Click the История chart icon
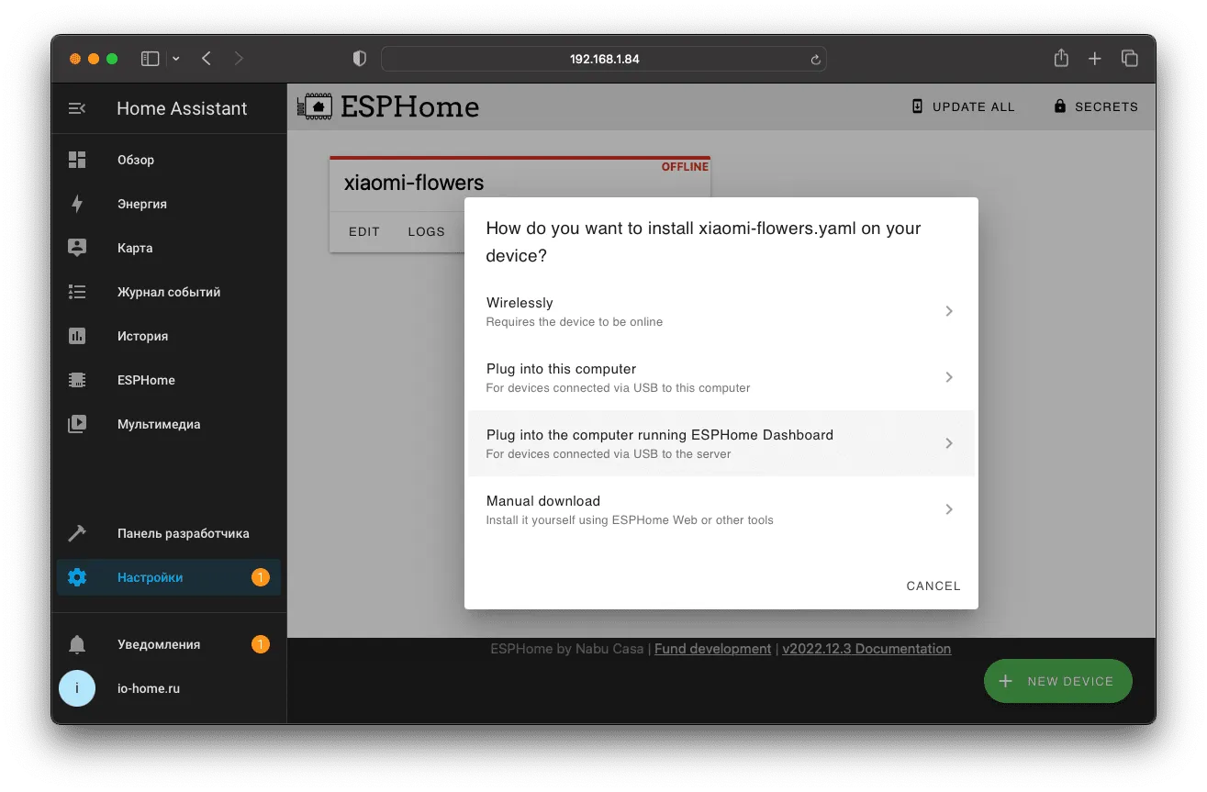Image resolution: width=1207 pixels, height=792 pixels. 77,336
